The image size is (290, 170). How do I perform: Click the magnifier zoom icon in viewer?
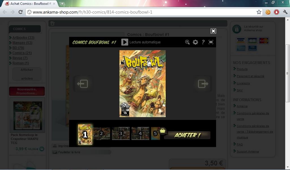click(187, 42)
